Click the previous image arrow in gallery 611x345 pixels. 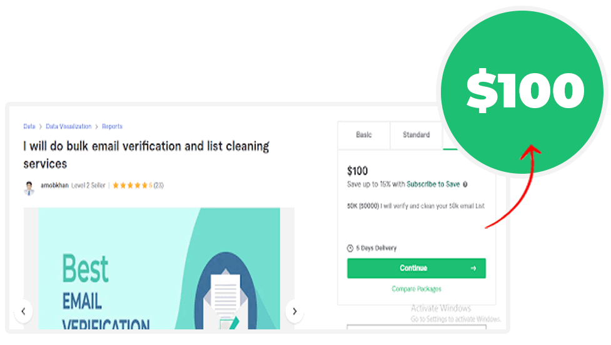(23, 311)
